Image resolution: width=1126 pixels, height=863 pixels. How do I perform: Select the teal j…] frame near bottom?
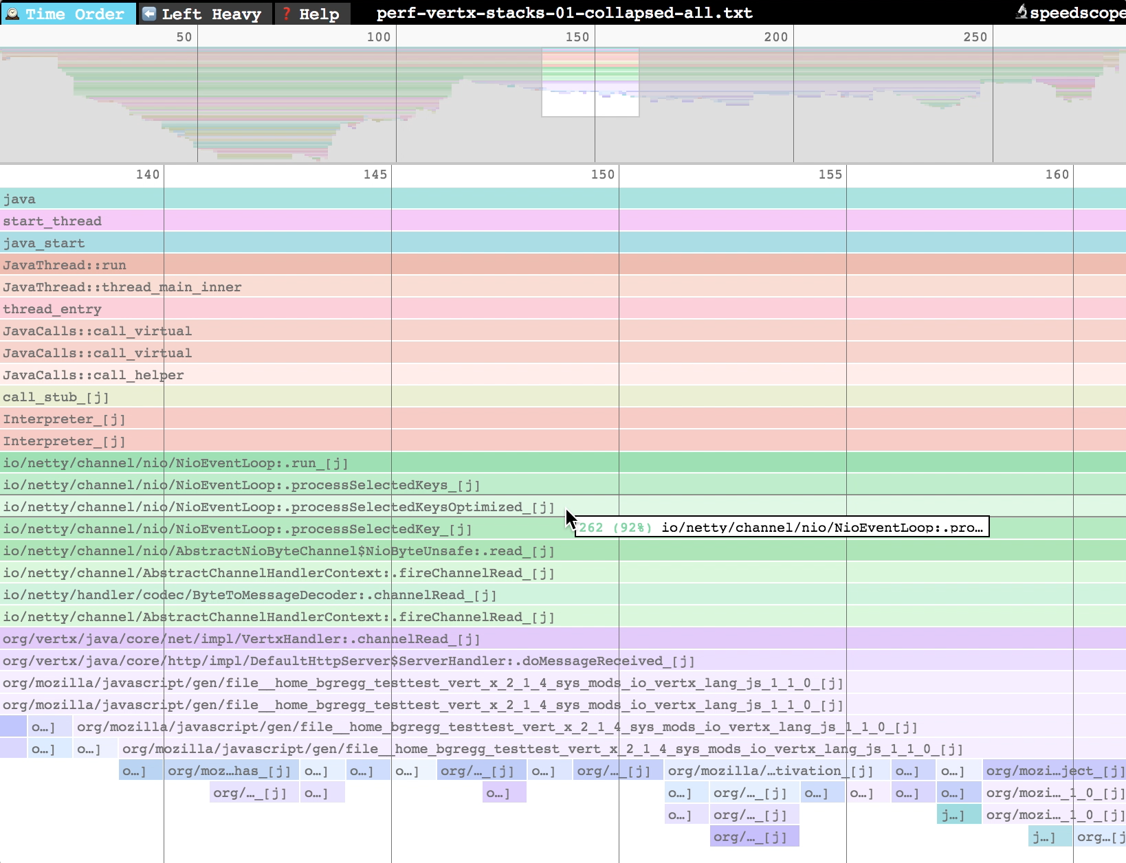pos(959,814)
